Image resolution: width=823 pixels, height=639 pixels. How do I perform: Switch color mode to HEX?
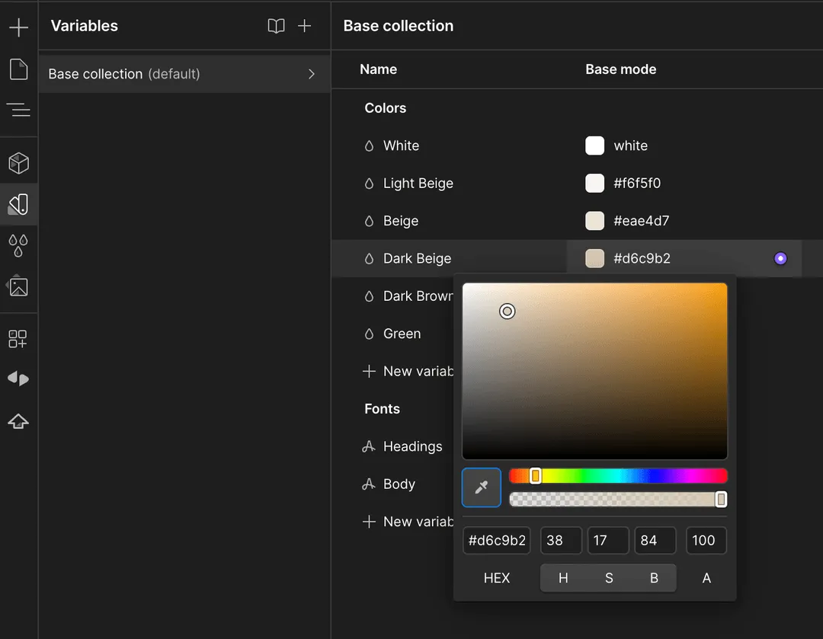pos(497,578)
